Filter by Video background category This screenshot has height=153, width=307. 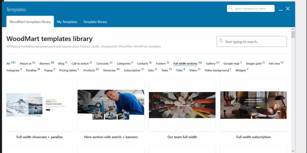point(218,70)
